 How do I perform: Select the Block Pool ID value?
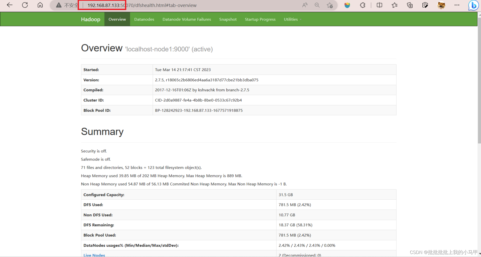199,110
